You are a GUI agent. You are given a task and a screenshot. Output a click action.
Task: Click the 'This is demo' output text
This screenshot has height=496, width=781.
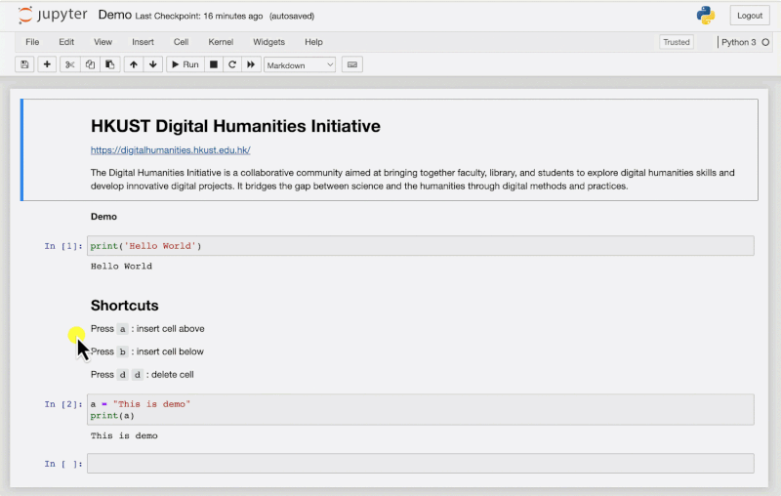point(124,435)
